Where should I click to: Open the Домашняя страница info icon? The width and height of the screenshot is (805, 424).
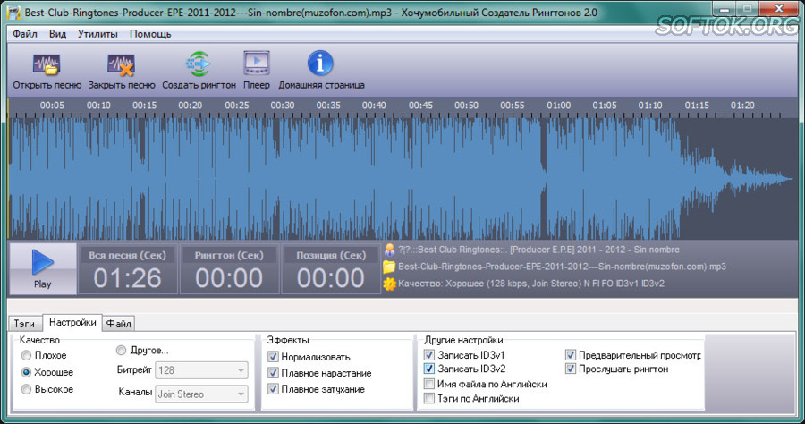pos(320,64)
